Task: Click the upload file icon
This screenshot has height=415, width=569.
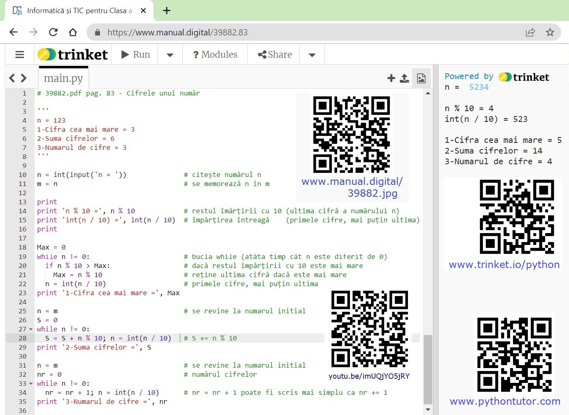Action: [x=404, y=78]
